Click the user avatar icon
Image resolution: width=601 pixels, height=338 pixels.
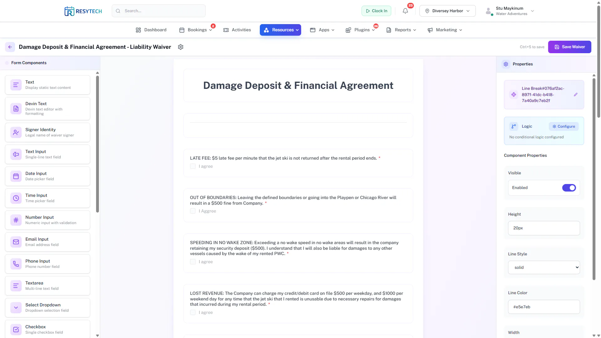[489, 11]
